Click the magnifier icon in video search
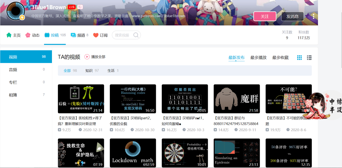The image size is (342, 168). coord(136,35)
